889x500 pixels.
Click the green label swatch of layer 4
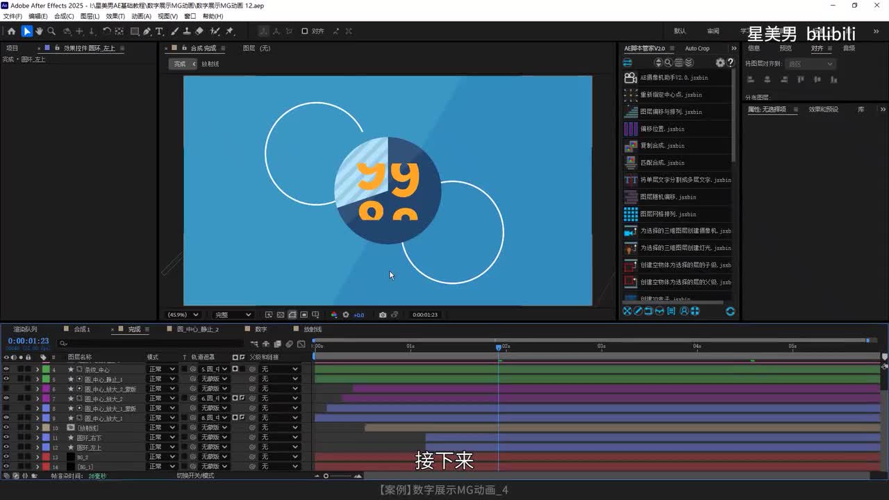pos(46,369)
